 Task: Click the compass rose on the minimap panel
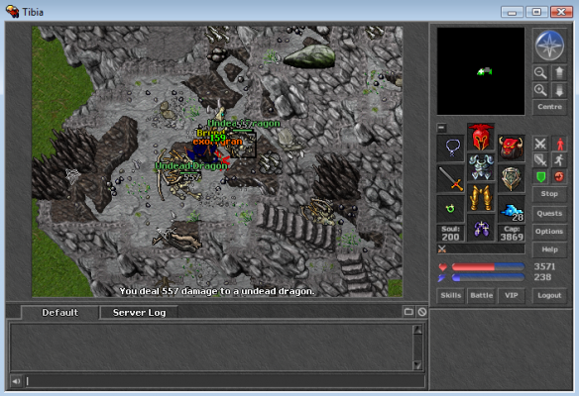click(x=549, y=46)
